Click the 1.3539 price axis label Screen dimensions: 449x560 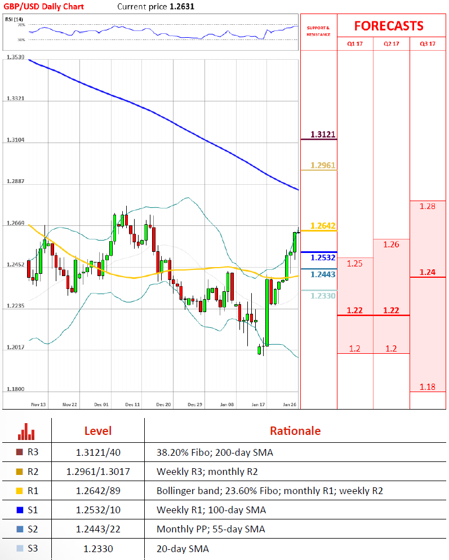(x=15, y=57)
